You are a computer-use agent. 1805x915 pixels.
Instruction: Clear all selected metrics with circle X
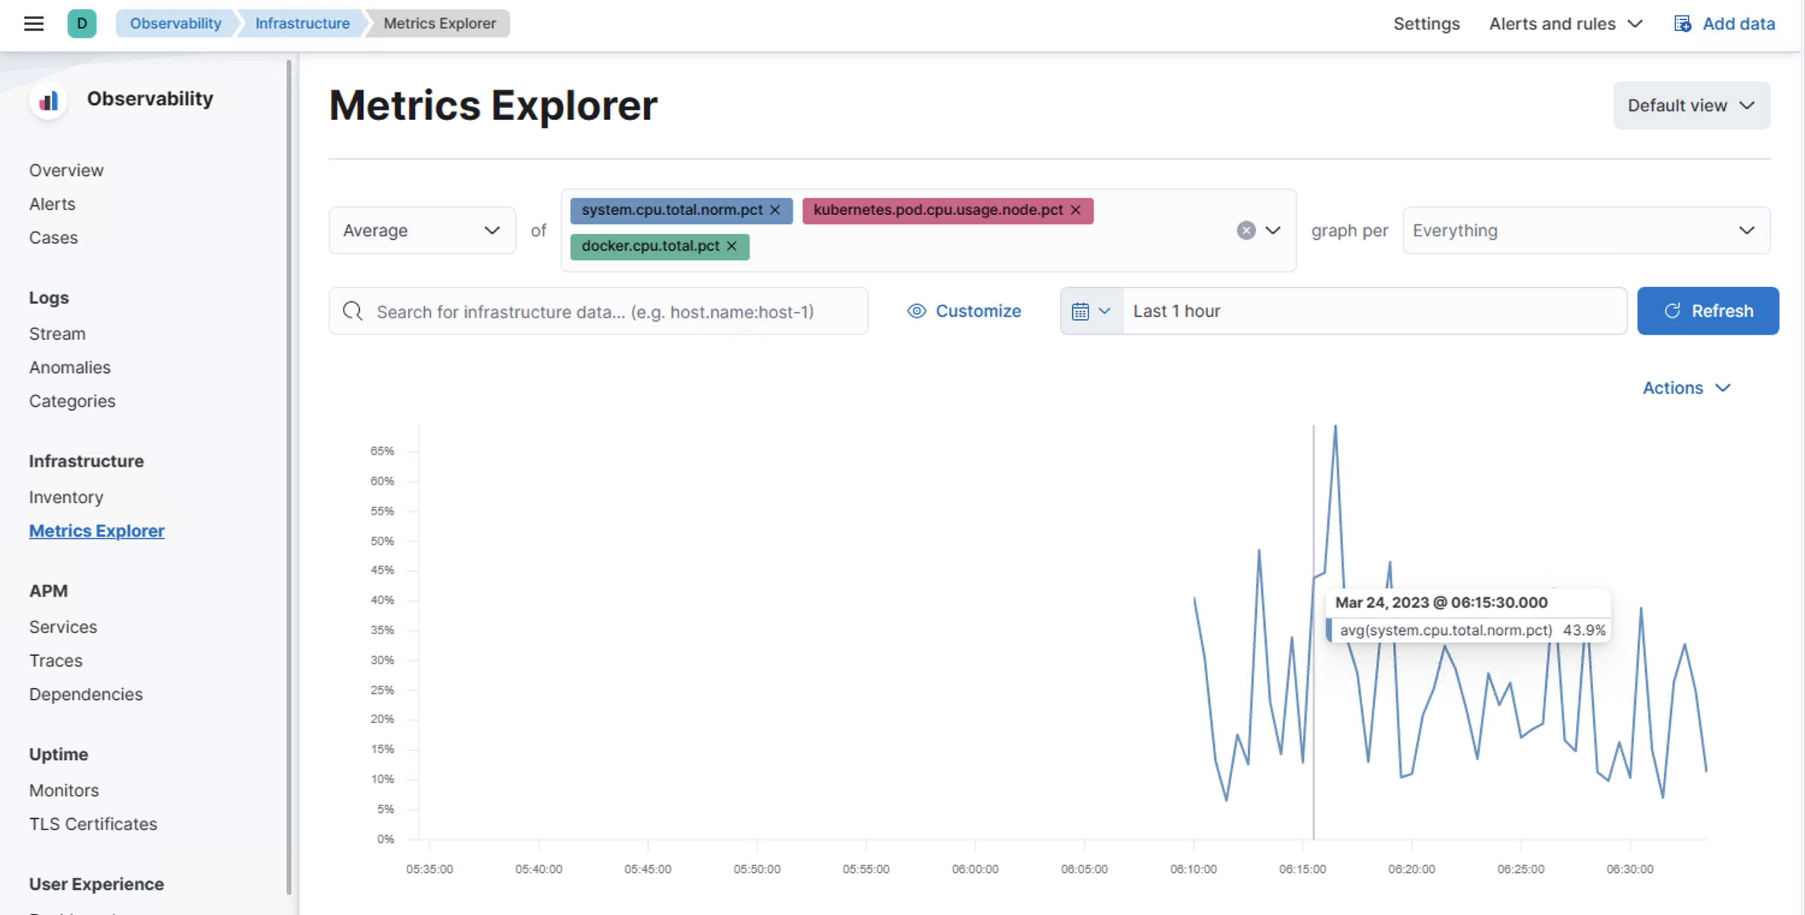tap(1246, 230)
